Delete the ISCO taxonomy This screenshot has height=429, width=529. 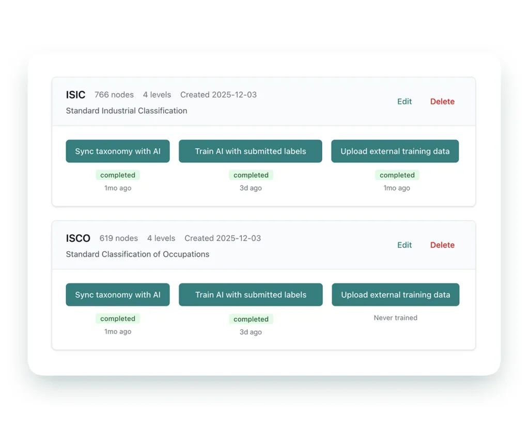(x=442, y=245)
